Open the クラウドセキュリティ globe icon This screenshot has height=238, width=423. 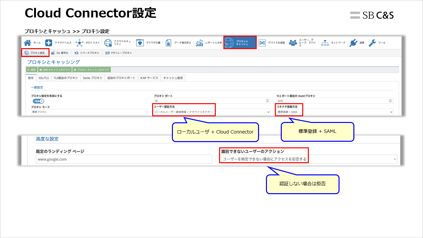click(108, 43)
